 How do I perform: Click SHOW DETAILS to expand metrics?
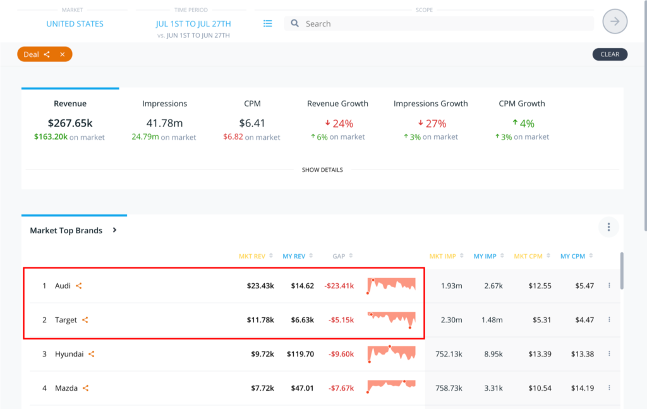[322, 169]
